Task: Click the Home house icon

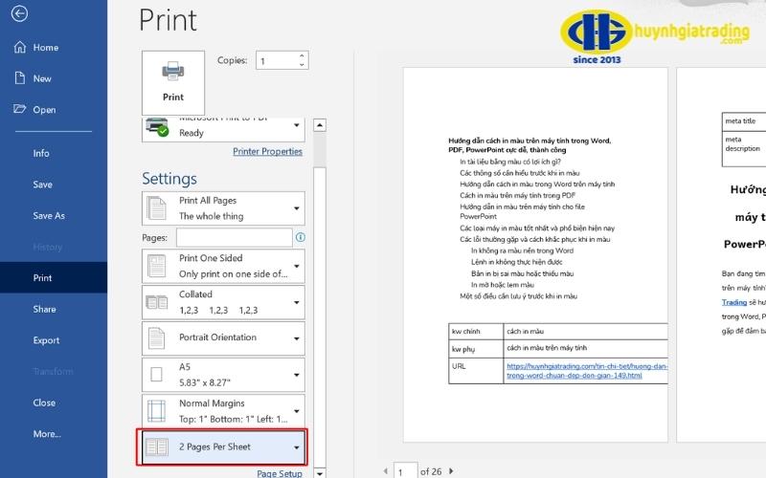Action: click(19, 47)
